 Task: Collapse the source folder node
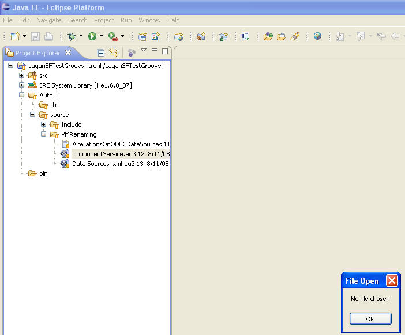(x=32, y=115)
